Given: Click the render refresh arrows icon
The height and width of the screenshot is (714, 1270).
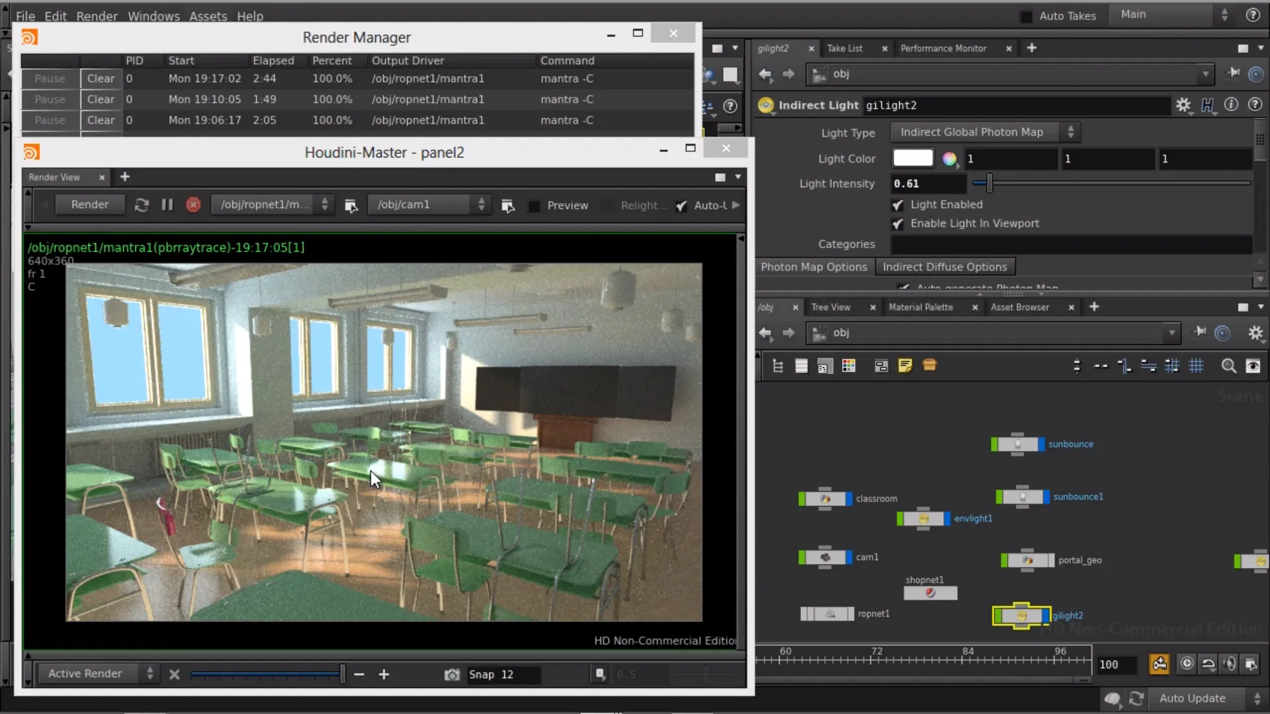Looking at the screenshot, I should 142,205.
